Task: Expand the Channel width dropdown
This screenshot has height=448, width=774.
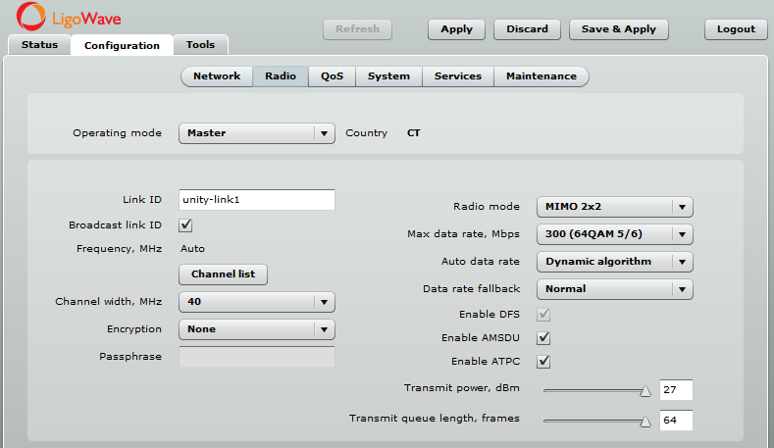Action: point(257,302)
